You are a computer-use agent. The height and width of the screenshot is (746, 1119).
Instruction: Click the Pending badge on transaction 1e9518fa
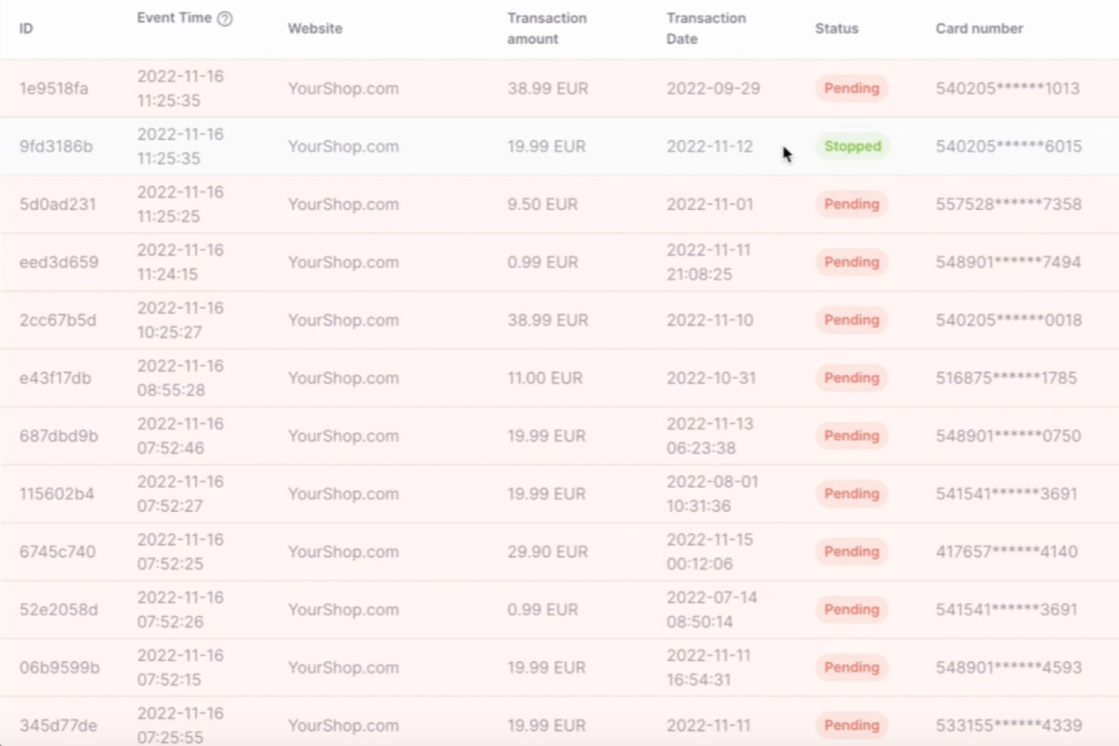851,88
